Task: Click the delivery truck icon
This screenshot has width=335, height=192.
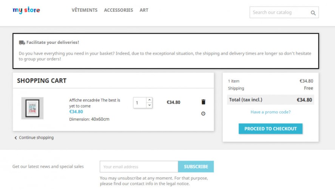Action: (22, 43)
